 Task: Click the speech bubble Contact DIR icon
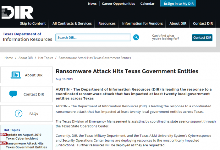coord(13,94)
